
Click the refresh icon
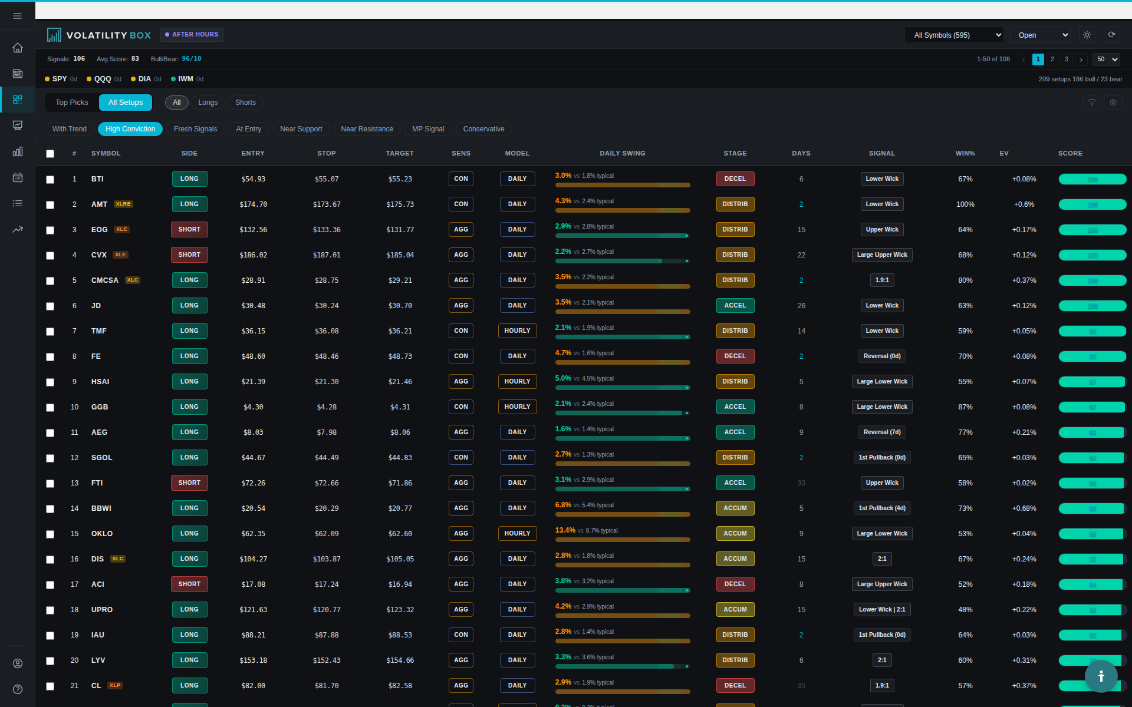[1111, 35]
